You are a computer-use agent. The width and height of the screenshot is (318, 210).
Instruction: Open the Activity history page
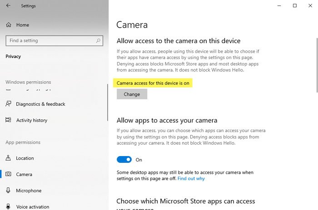(x=32, y=120)
